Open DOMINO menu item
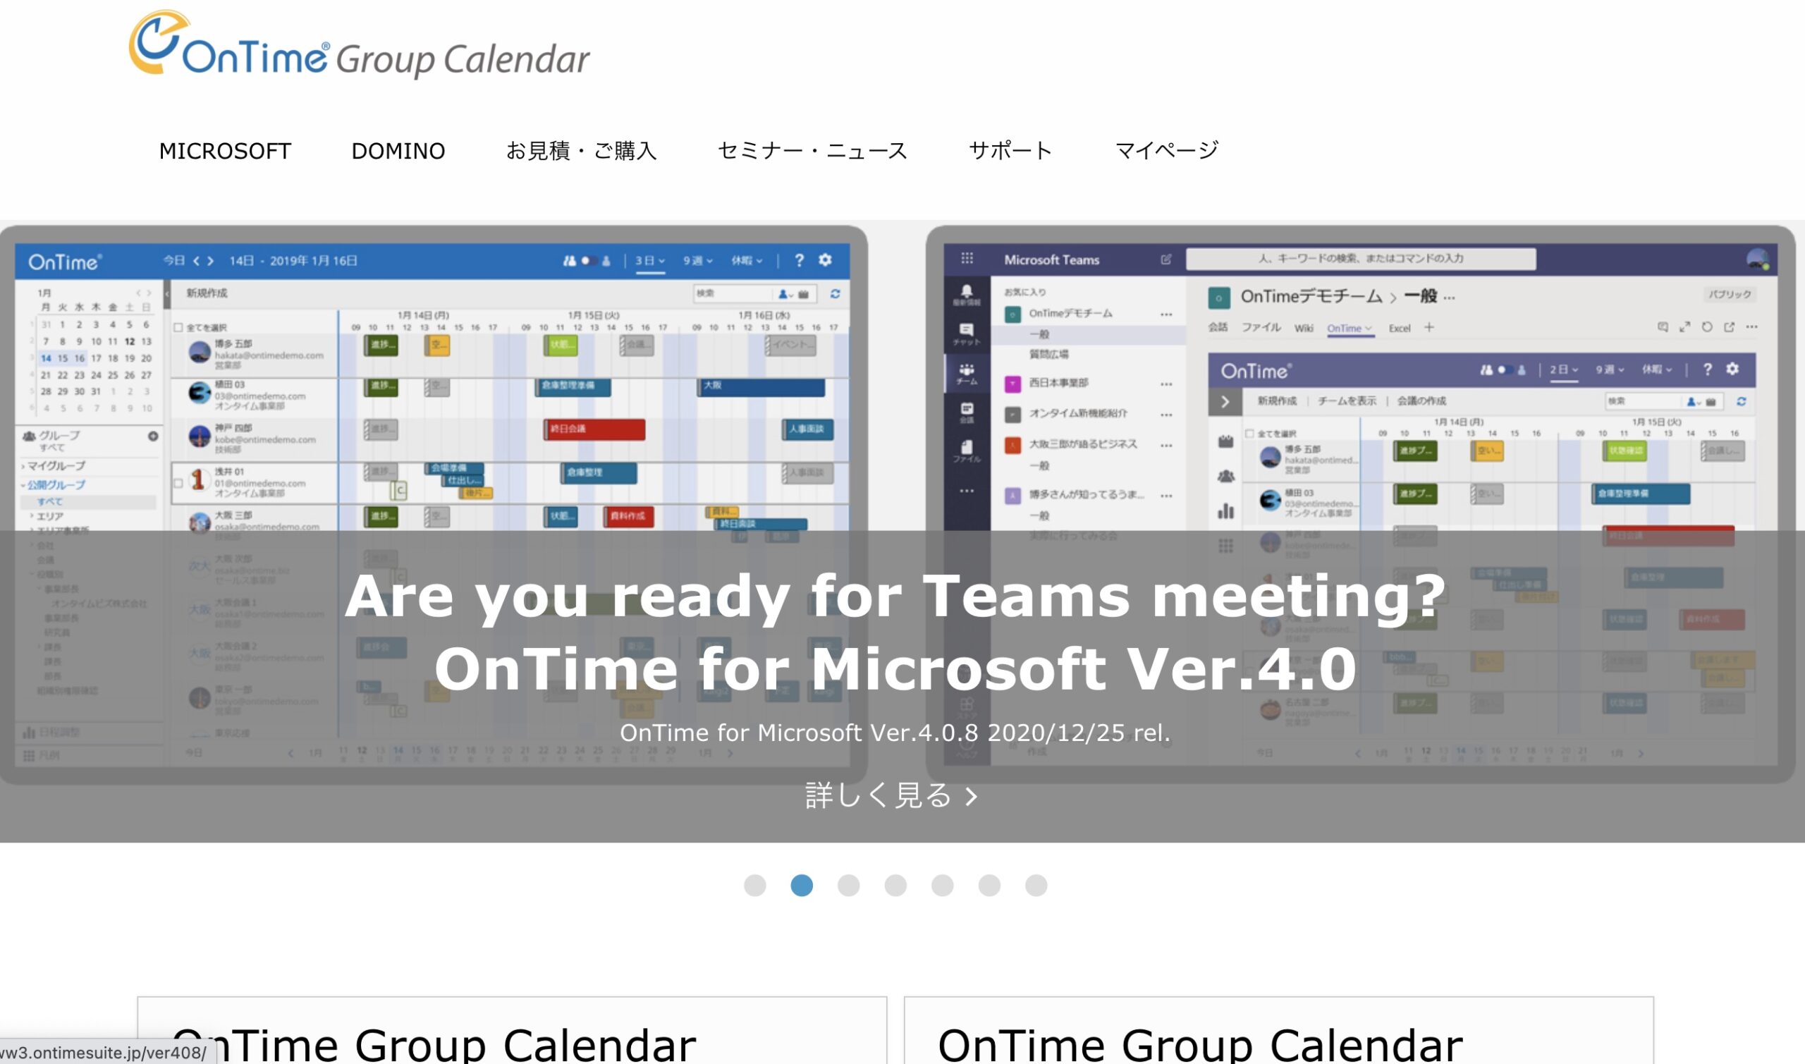 [x=399, y=149]
